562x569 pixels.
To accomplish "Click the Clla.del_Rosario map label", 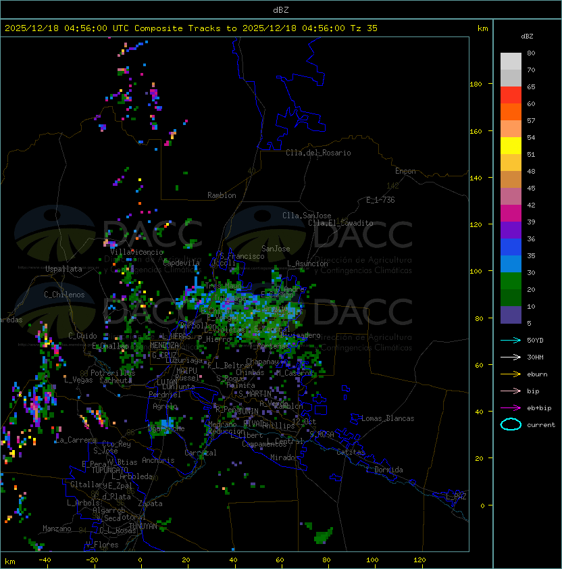I will 318,153.
